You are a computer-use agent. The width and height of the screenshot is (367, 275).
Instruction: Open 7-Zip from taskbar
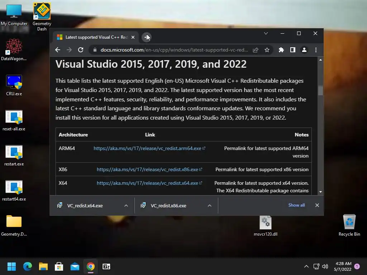click(106, 266)
